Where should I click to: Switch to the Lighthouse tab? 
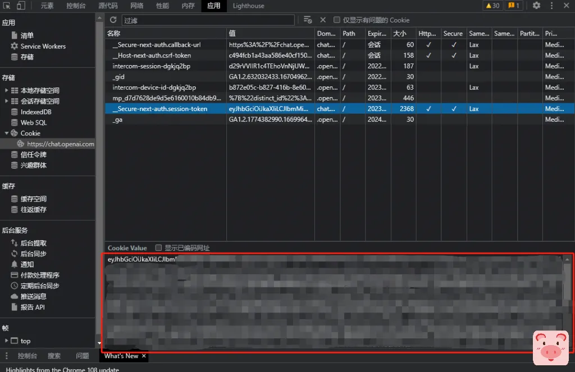(x=248, y=6)
